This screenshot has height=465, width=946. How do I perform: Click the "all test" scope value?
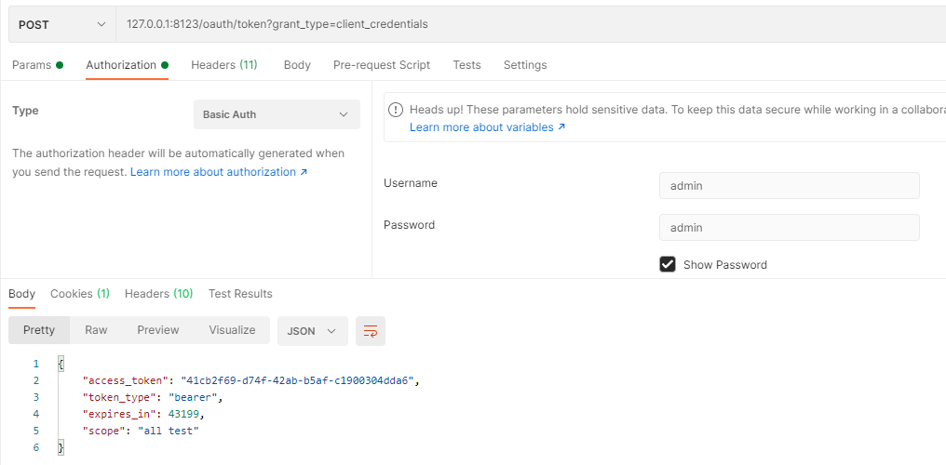pyautogui.click(x=169, y=432)
